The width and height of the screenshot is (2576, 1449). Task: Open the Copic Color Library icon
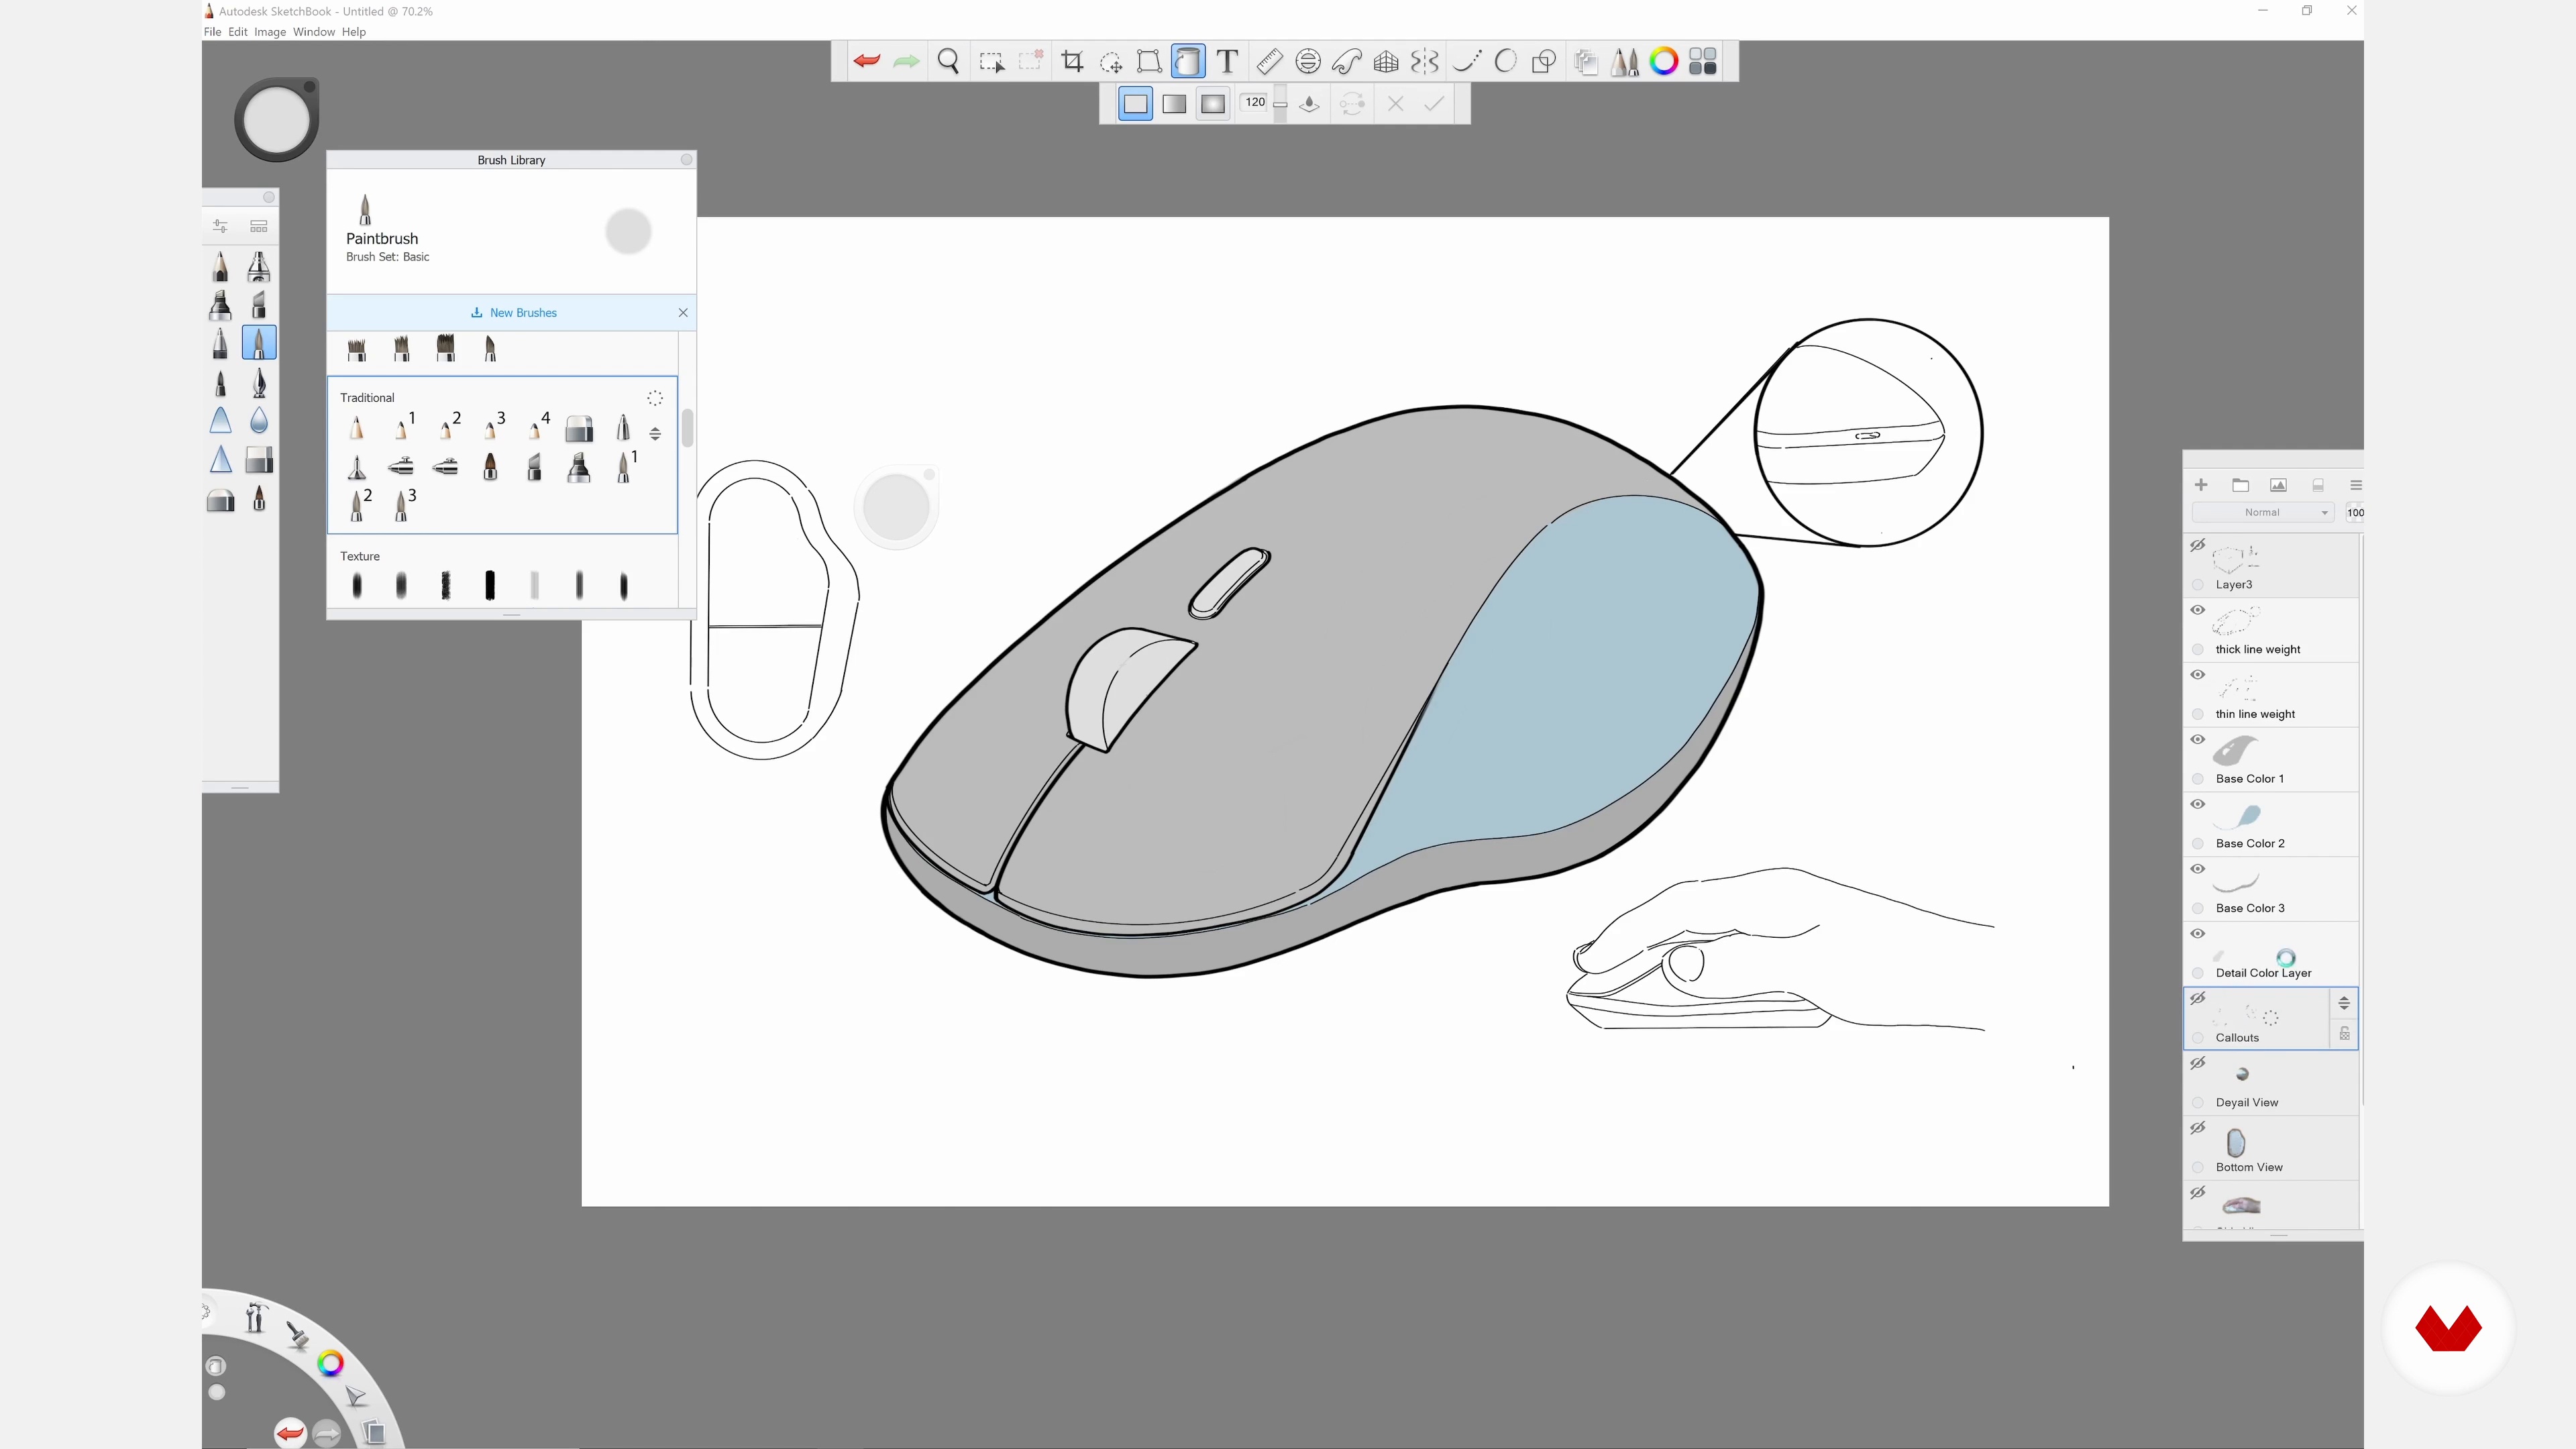click(1703, 62)
